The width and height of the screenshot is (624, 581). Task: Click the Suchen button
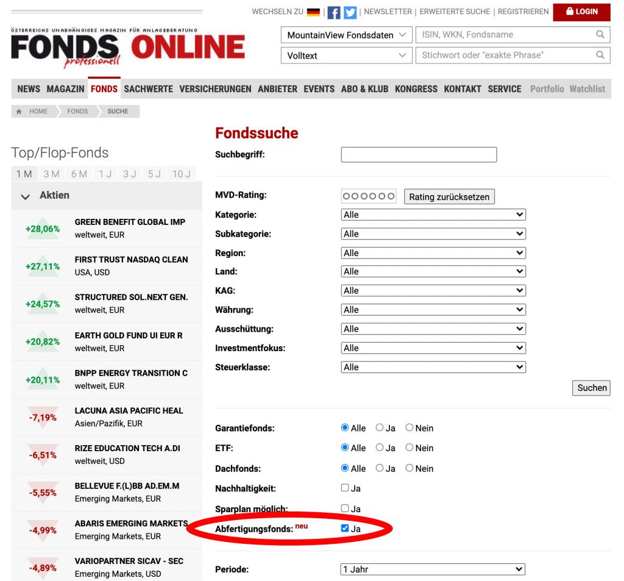pos(591,388)
